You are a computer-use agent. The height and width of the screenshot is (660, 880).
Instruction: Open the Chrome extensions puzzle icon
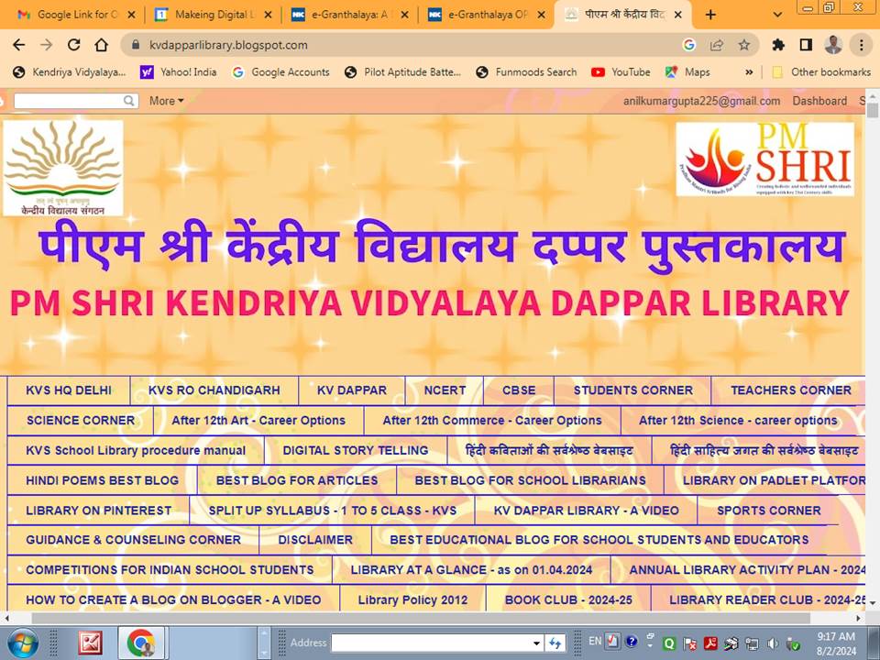coord(778,45)
